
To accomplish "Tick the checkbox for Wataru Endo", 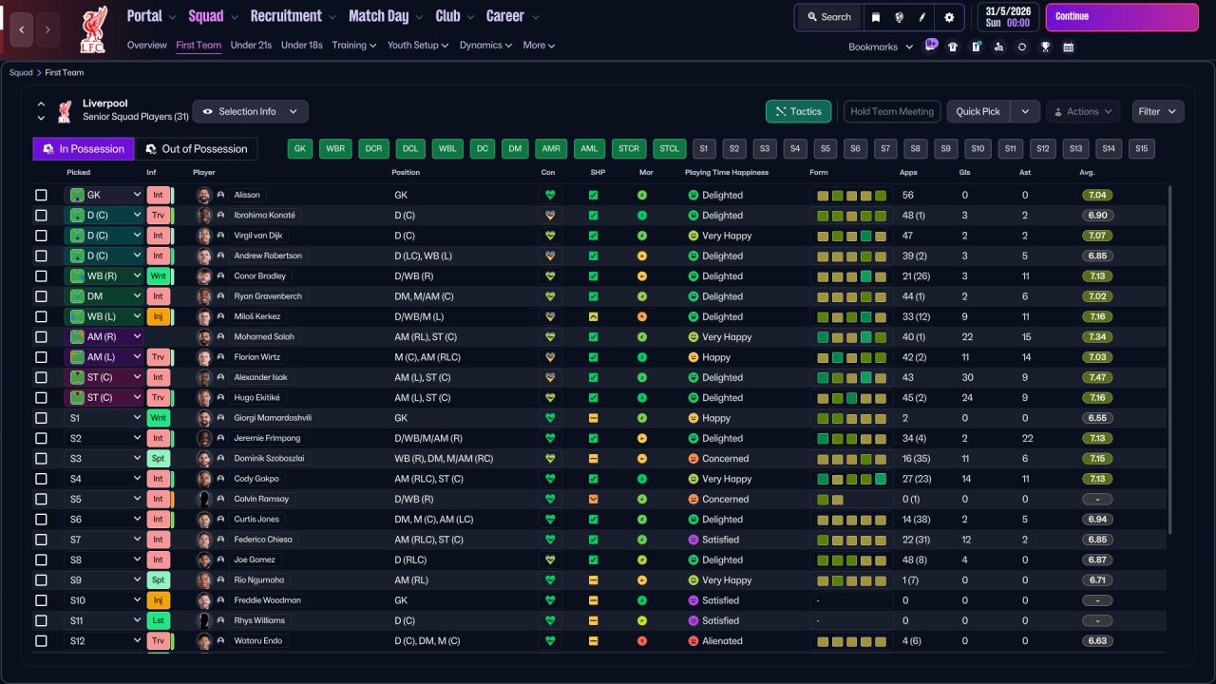I will pyautogui.click(x=41, y=641).
